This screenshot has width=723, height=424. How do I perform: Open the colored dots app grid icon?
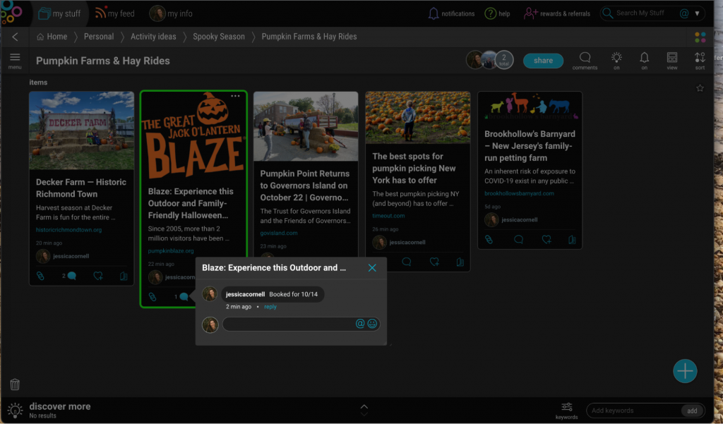[700, 37]
